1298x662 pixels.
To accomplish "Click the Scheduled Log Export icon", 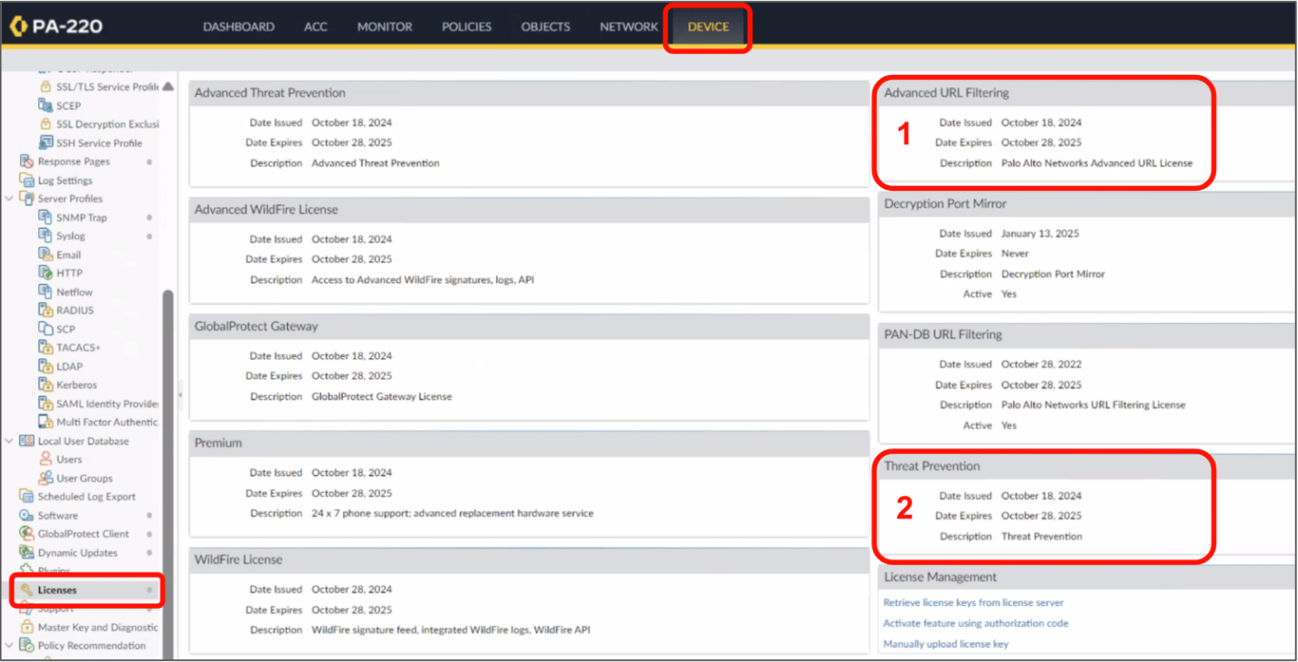I will [27, 497].
